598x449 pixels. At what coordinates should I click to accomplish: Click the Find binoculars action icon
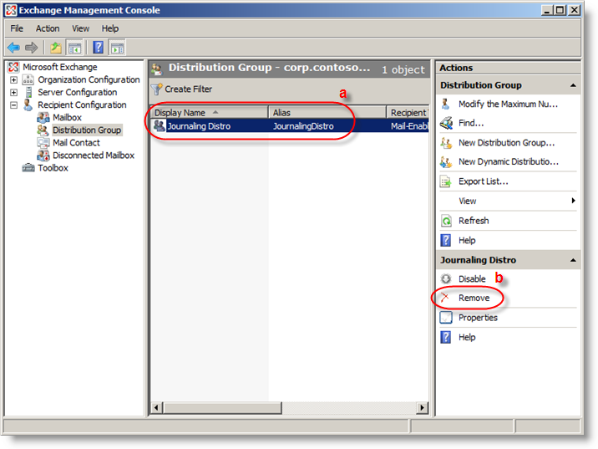pos(446,123)
